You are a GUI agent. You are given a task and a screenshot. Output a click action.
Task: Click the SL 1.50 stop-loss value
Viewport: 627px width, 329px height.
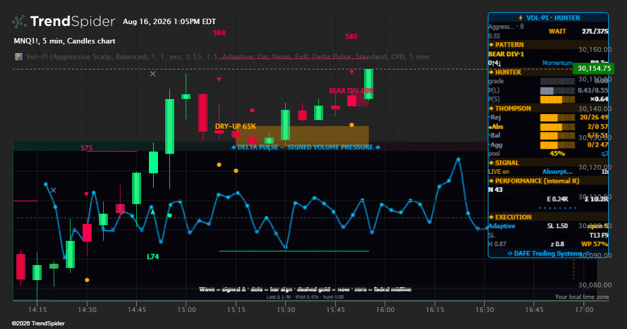pos(558,226)
